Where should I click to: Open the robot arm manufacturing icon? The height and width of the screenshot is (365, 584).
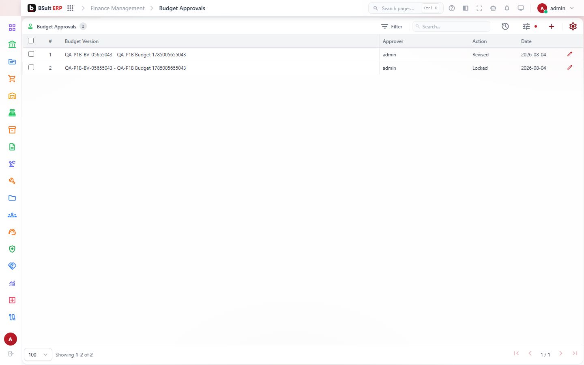click(12, 164)
